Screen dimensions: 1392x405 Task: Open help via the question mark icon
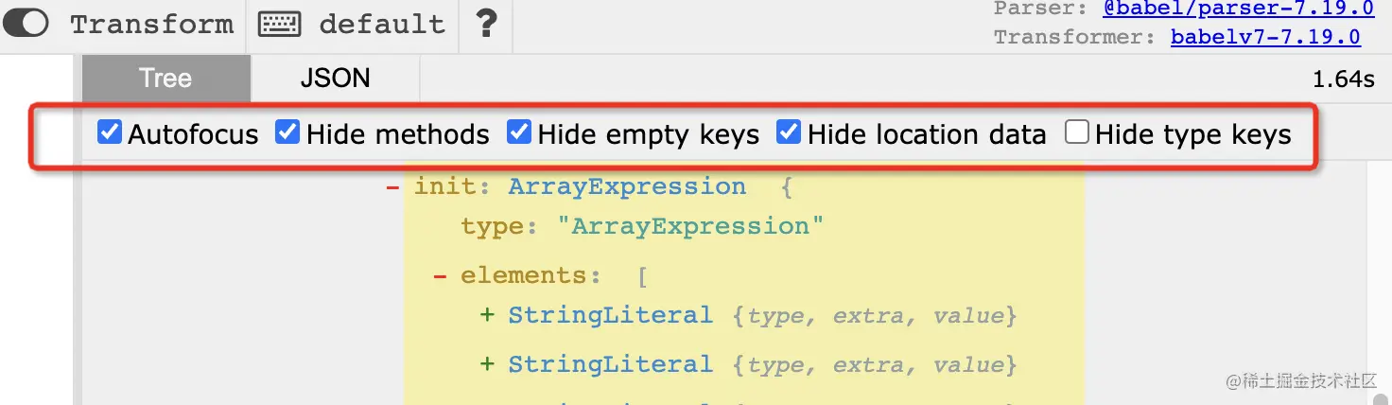coord(486,23)
